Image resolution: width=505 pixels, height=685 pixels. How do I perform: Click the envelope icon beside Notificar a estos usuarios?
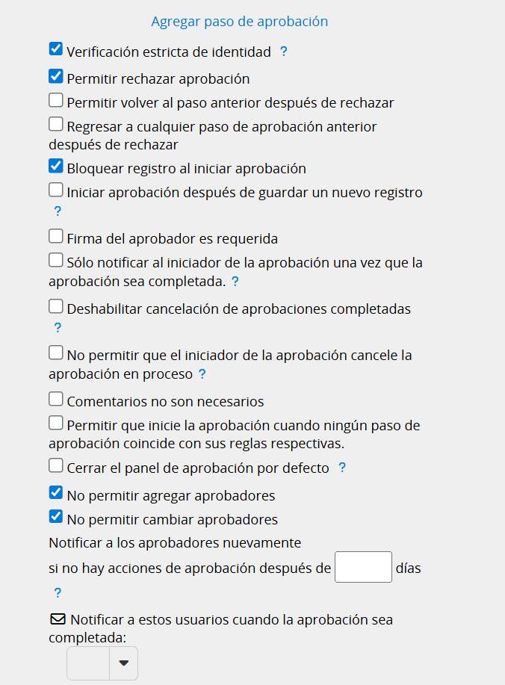point(58,619)
